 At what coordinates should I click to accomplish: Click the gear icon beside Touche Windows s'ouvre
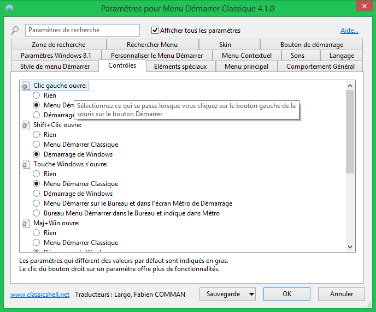[x=25, y=164]
